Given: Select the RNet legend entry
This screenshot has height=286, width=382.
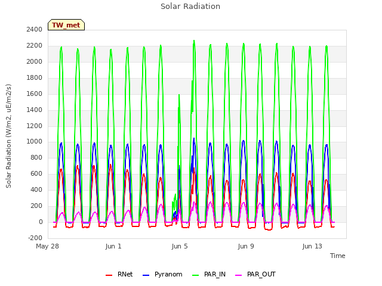Looking at the screenshot, I should (x=119, y=274).
